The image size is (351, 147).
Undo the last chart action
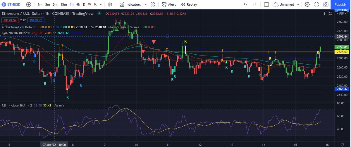tap(245, 4)
